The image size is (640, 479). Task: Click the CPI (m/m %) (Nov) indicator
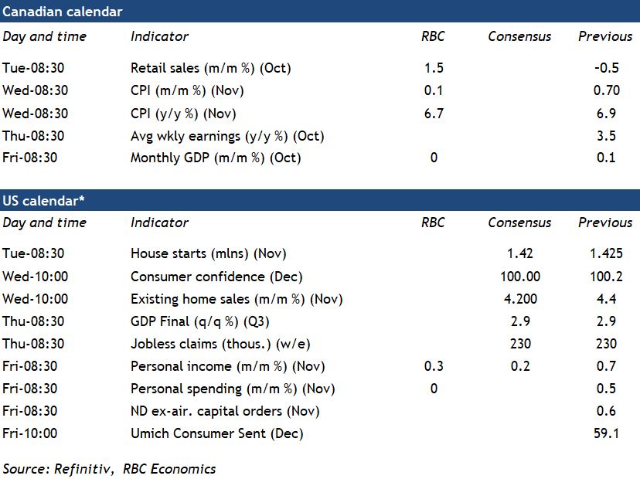point(187,90)
